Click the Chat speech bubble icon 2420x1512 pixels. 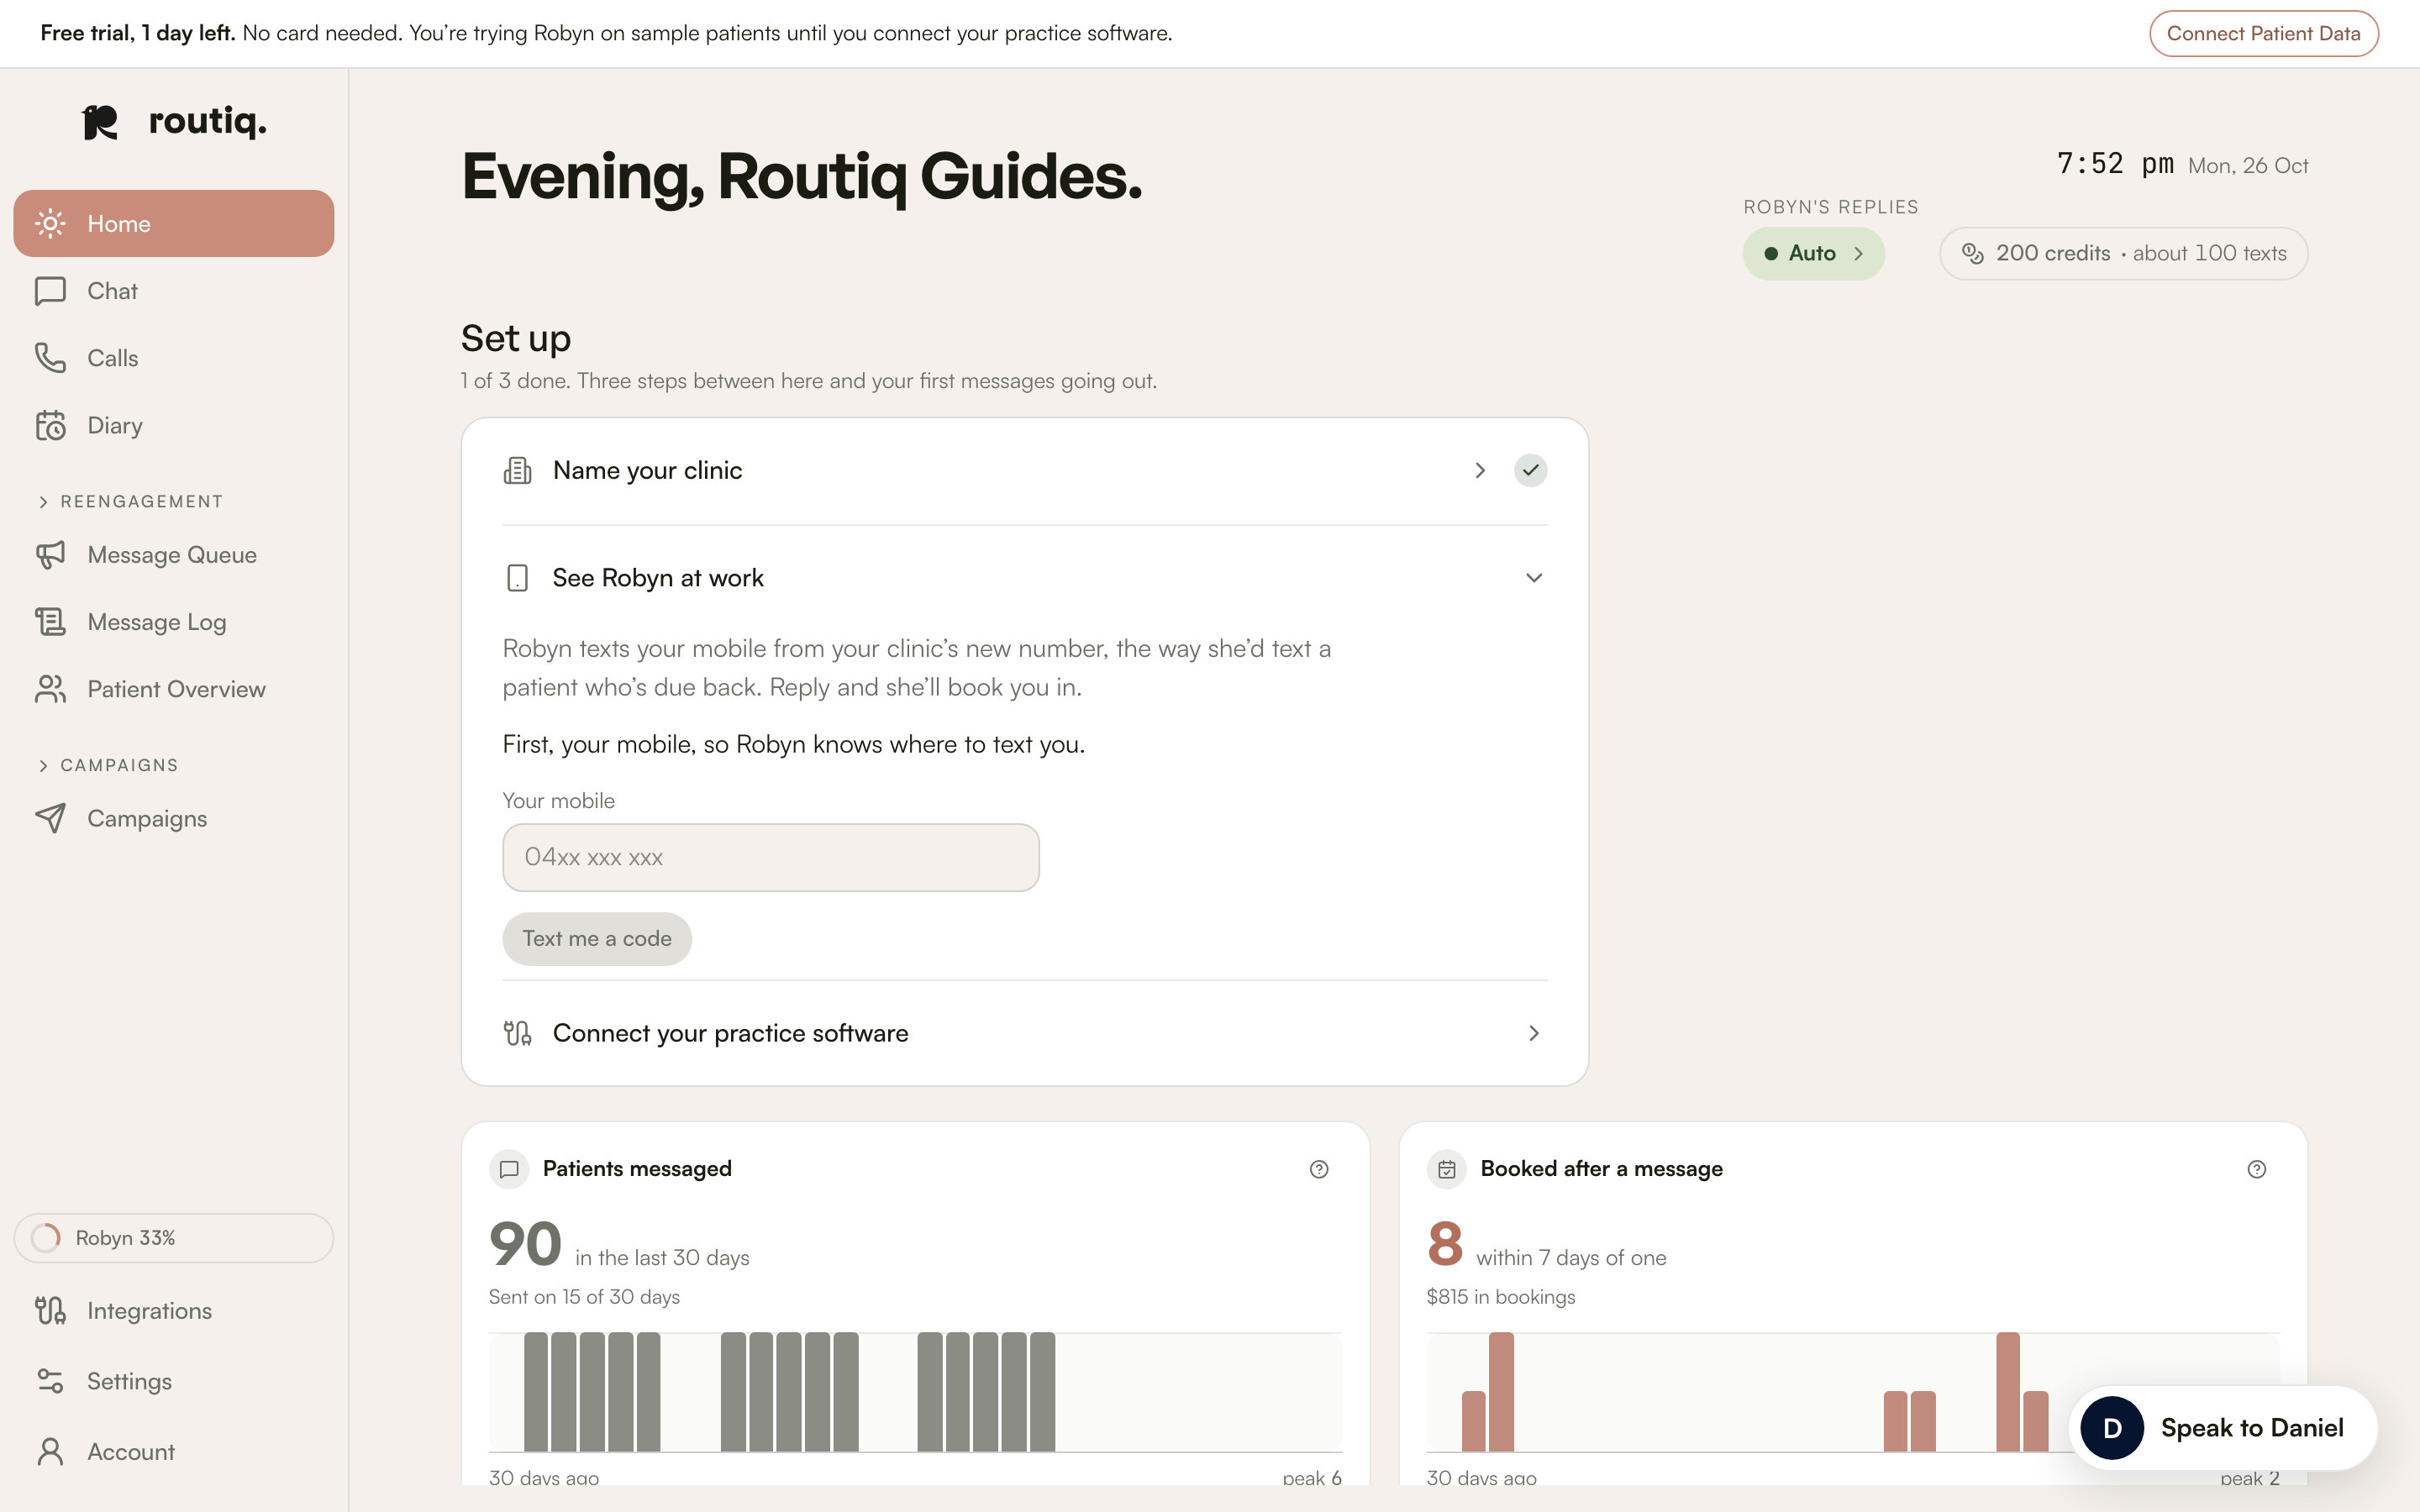click(x=50, y=291)
